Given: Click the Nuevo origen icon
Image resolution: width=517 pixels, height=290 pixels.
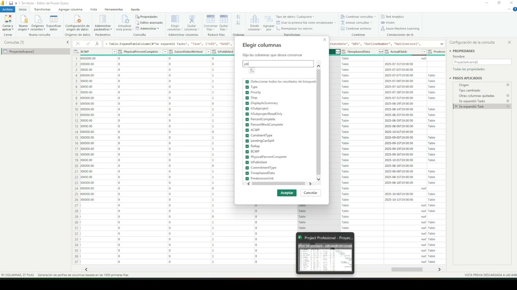Looking at the screenshot, I should pos(23,19).
